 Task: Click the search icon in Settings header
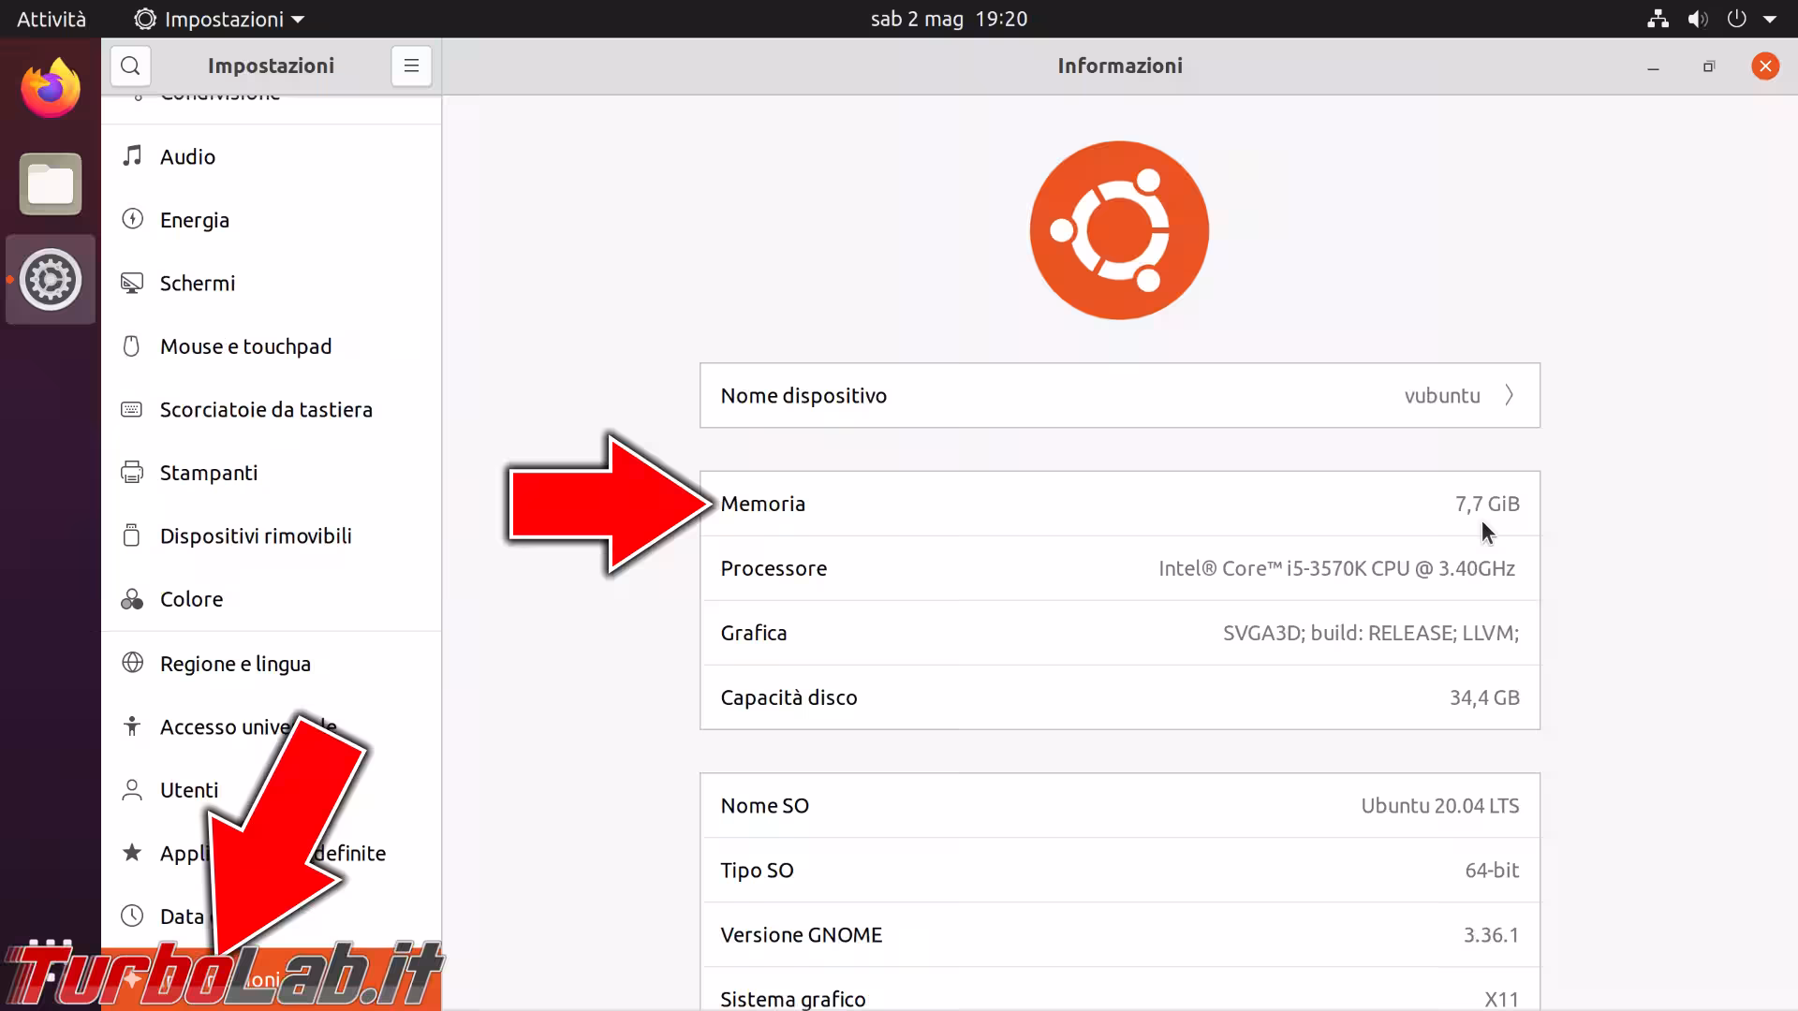(130, 66)
